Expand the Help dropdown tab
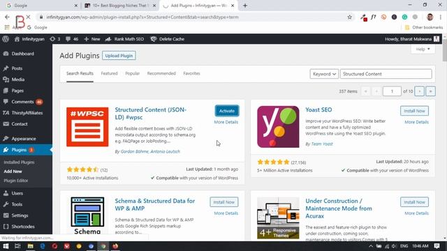The width and height of the screenshot is (447, 251). click(423, 49)
